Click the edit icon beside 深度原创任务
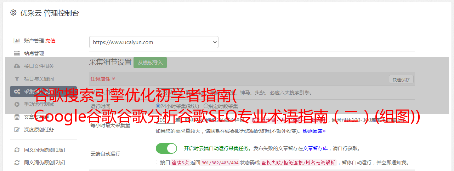454x171 pixels. pos(17,130)
